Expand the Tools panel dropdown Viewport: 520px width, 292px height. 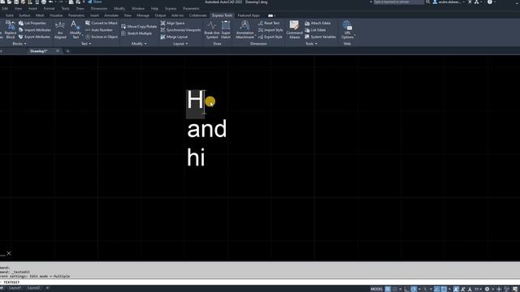pyautogui.click(x=311, y=44)
